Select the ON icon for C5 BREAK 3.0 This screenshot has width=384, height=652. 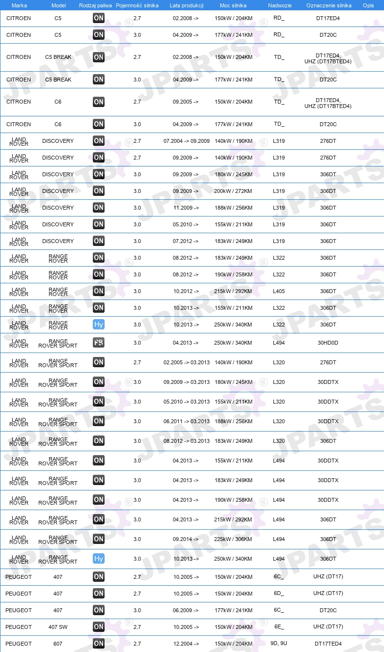coord(99,80)
